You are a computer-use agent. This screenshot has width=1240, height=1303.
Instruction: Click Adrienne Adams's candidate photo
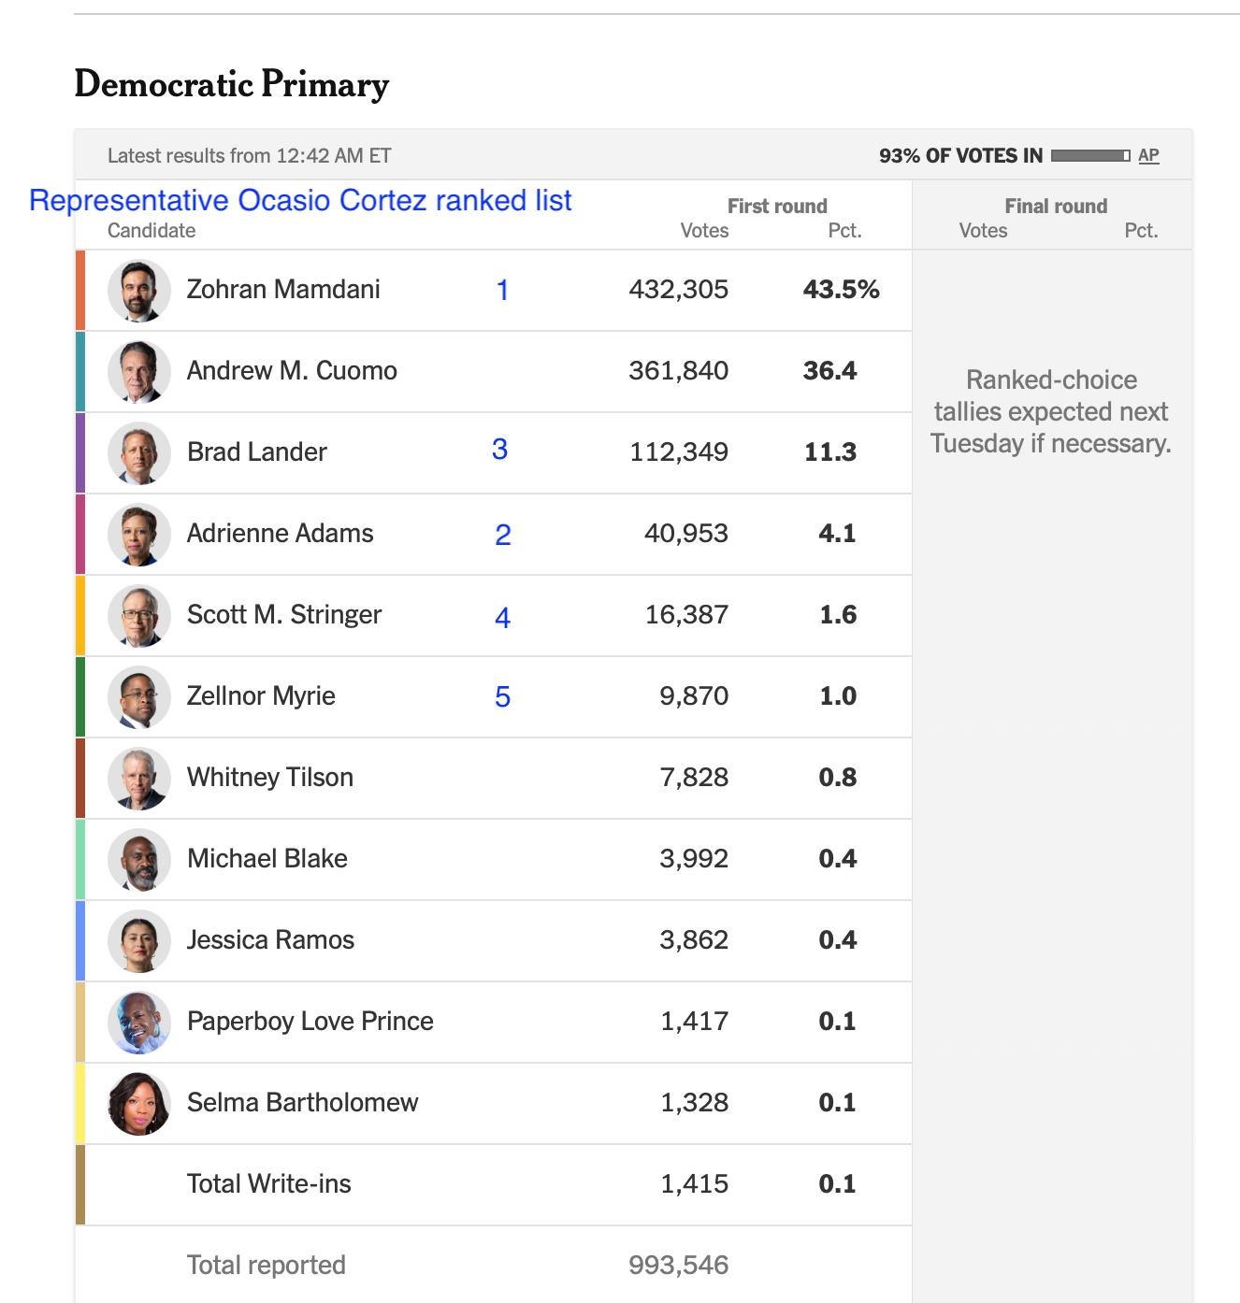(x=139, y=535)
